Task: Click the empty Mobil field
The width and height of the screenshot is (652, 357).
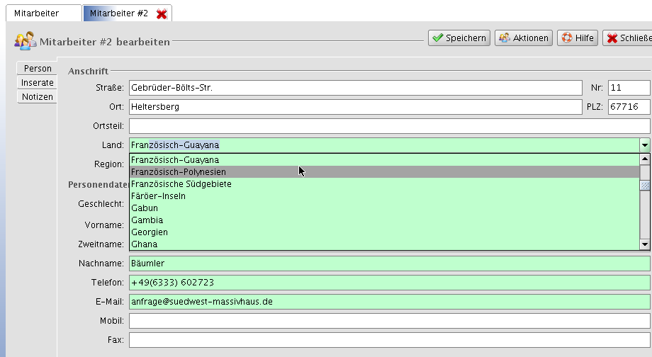Action: pos(388,321)
